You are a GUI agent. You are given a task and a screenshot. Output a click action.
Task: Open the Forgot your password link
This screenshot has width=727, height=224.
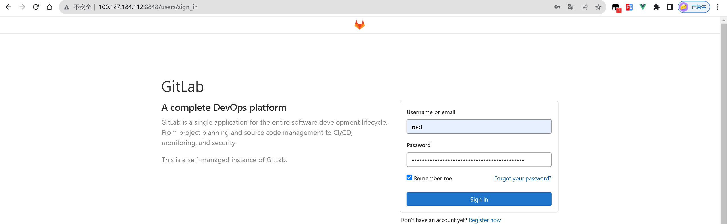tap(523, 178)
